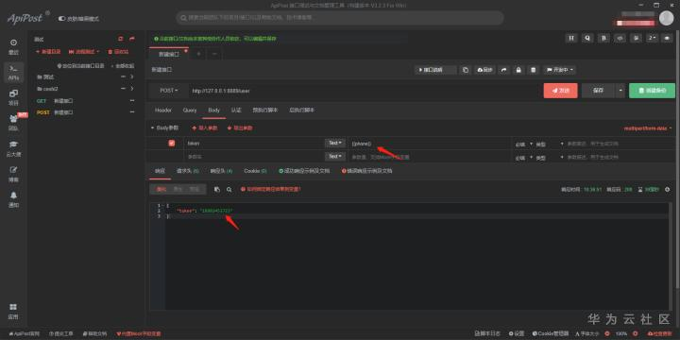The image size is (680, 340).
Task: Click the cloud sync button in interface toolbar
Action: [484, 70]
